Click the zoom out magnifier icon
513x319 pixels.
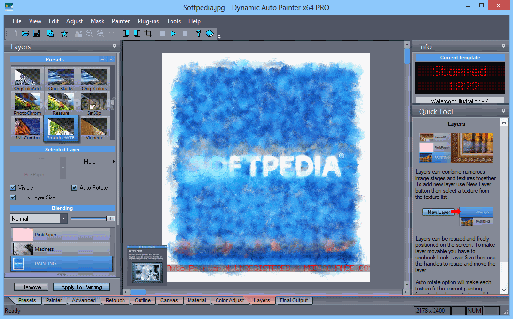click(89, 34)
